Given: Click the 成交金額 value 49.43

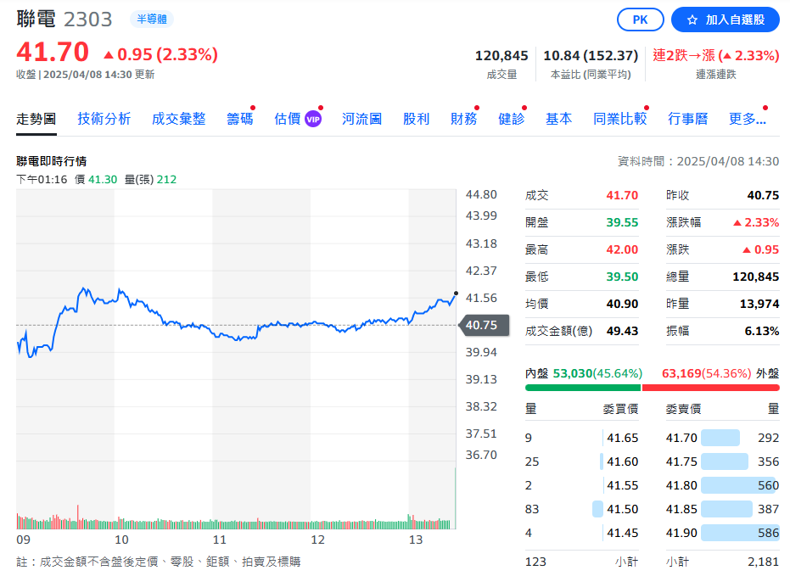Looking at the screenshot, I should coord(622,332).
